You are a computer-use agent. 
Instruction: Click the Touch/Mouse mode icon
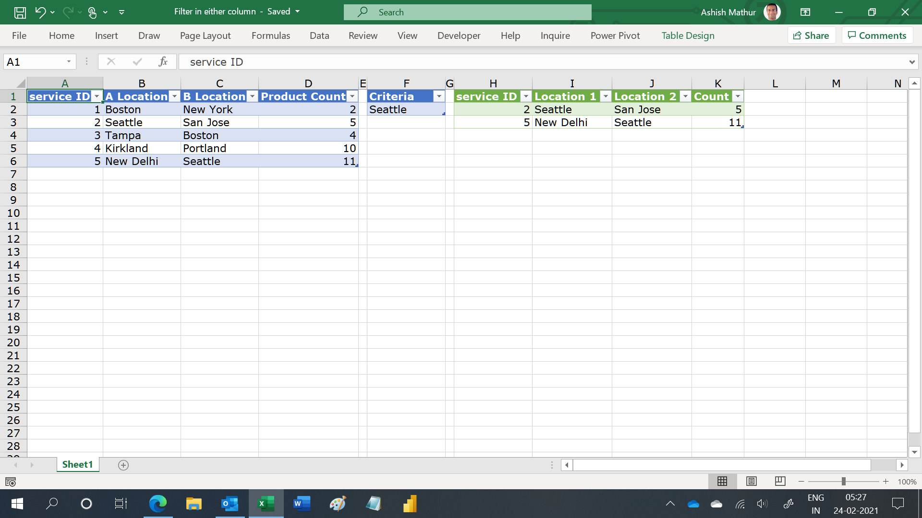(92, 12)
